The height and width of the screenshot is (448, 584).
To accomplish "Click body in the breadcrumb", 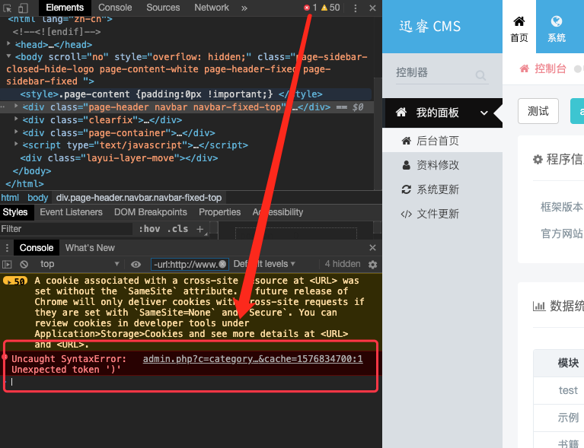I will [x=37, y=198].
